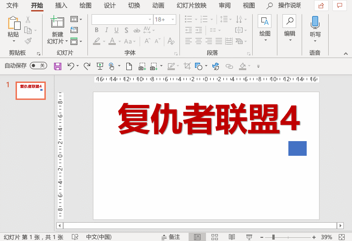Switch to the 动画 Animations tab
Screen dimensions: 352x241
tap(158, 5)
